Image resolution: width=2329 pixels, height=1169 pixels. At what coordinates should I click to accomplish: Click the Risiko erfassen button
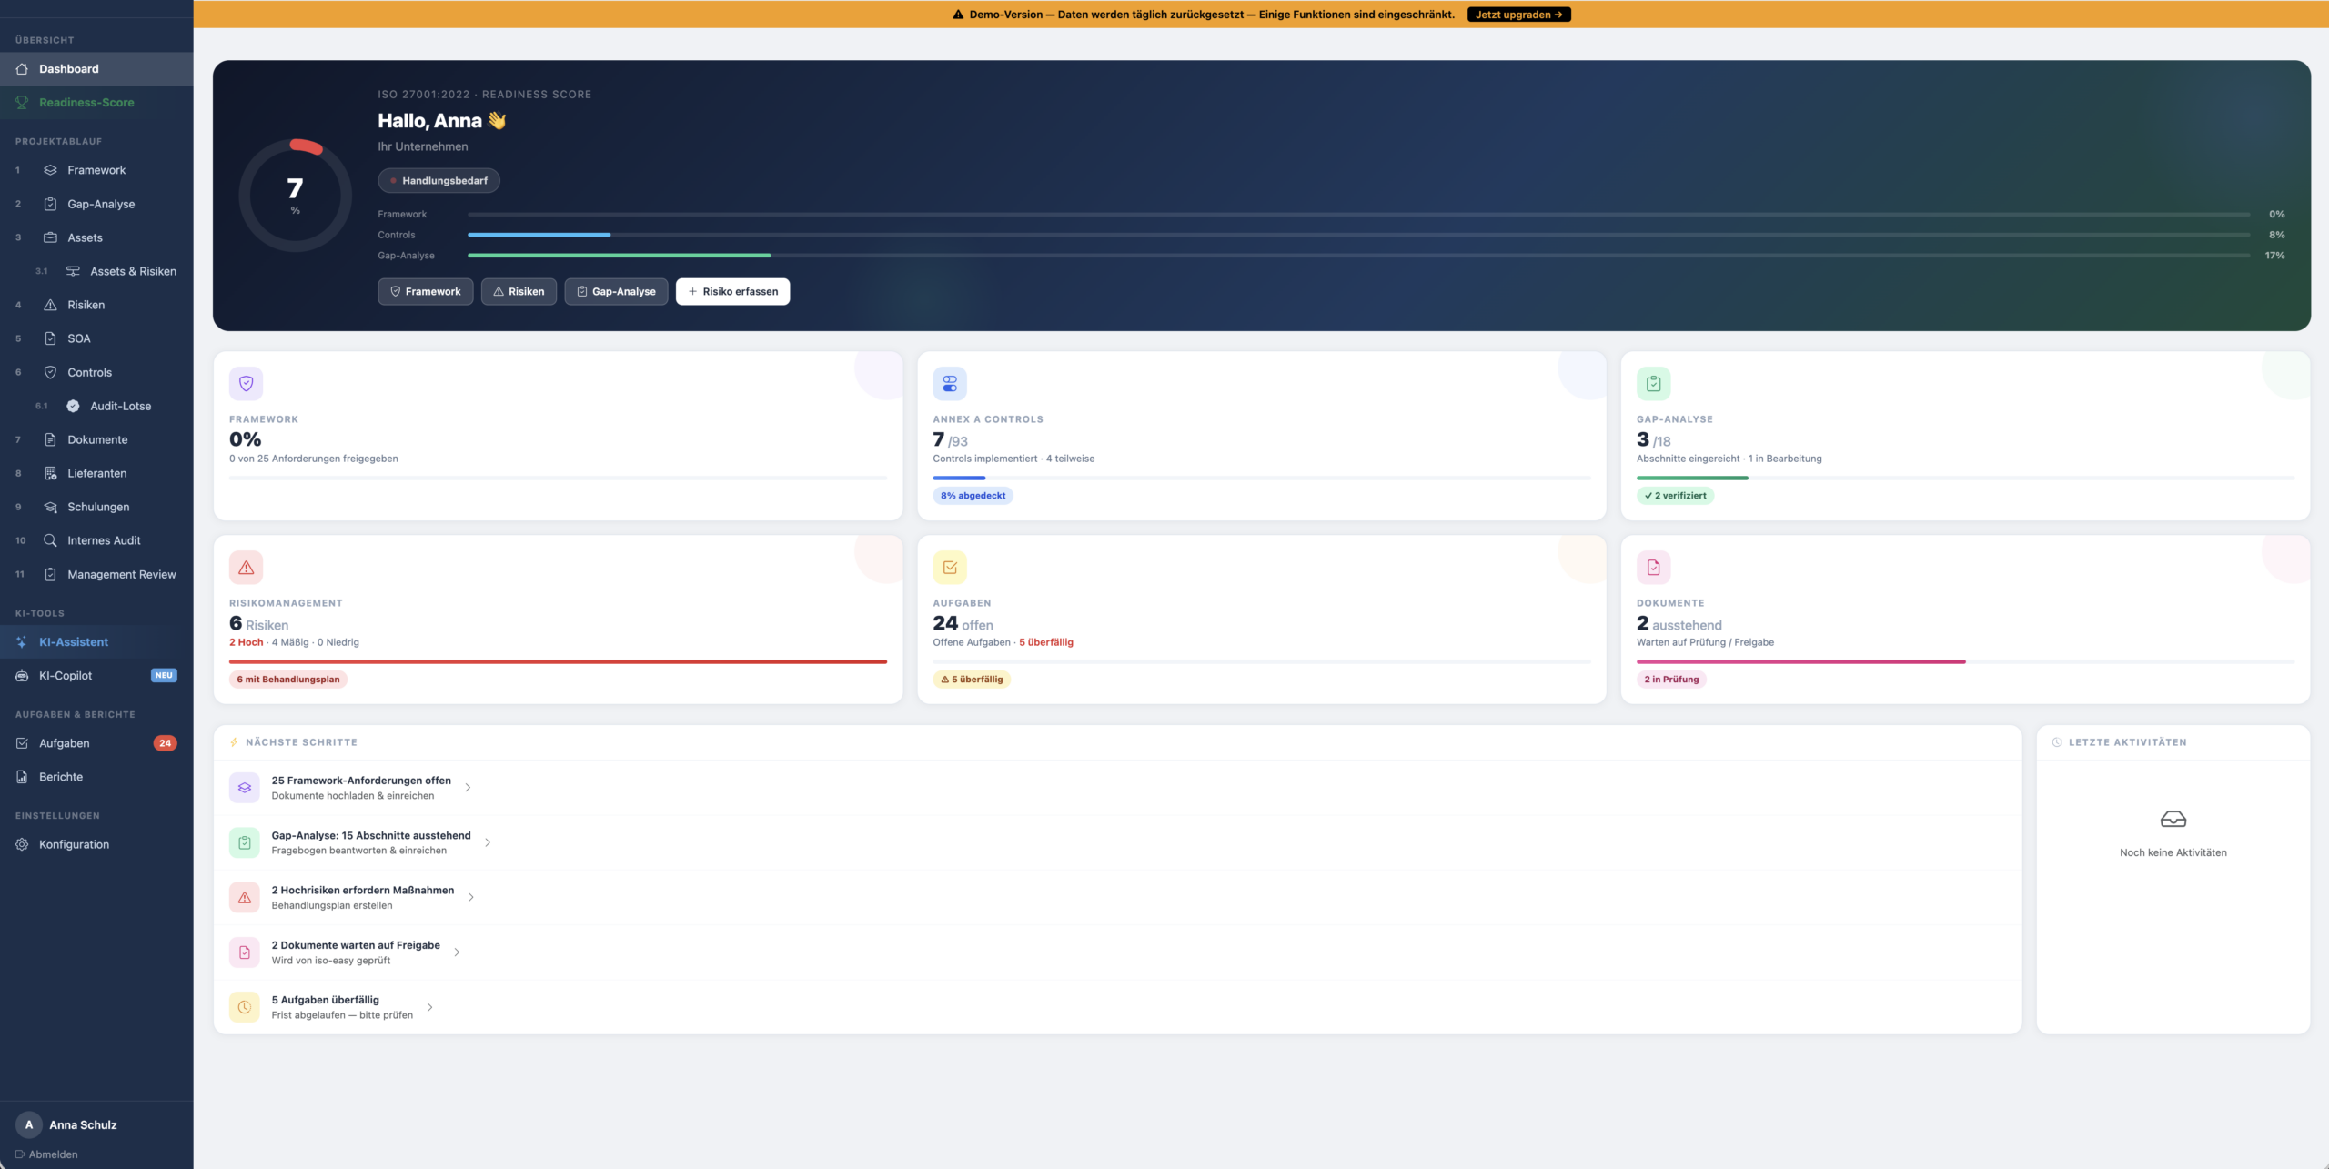732,291
